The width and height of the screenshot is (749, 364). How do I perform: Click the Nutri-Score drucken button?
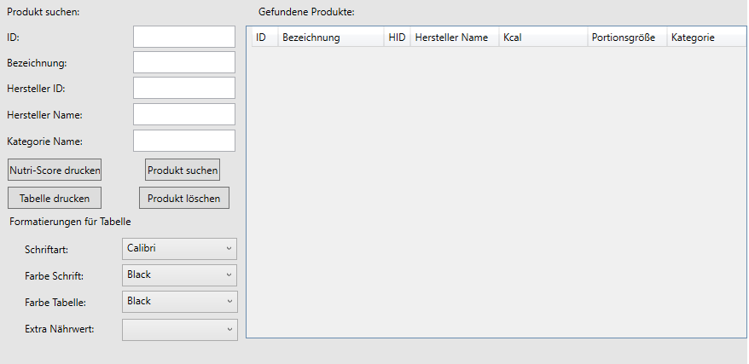(55, 170)
